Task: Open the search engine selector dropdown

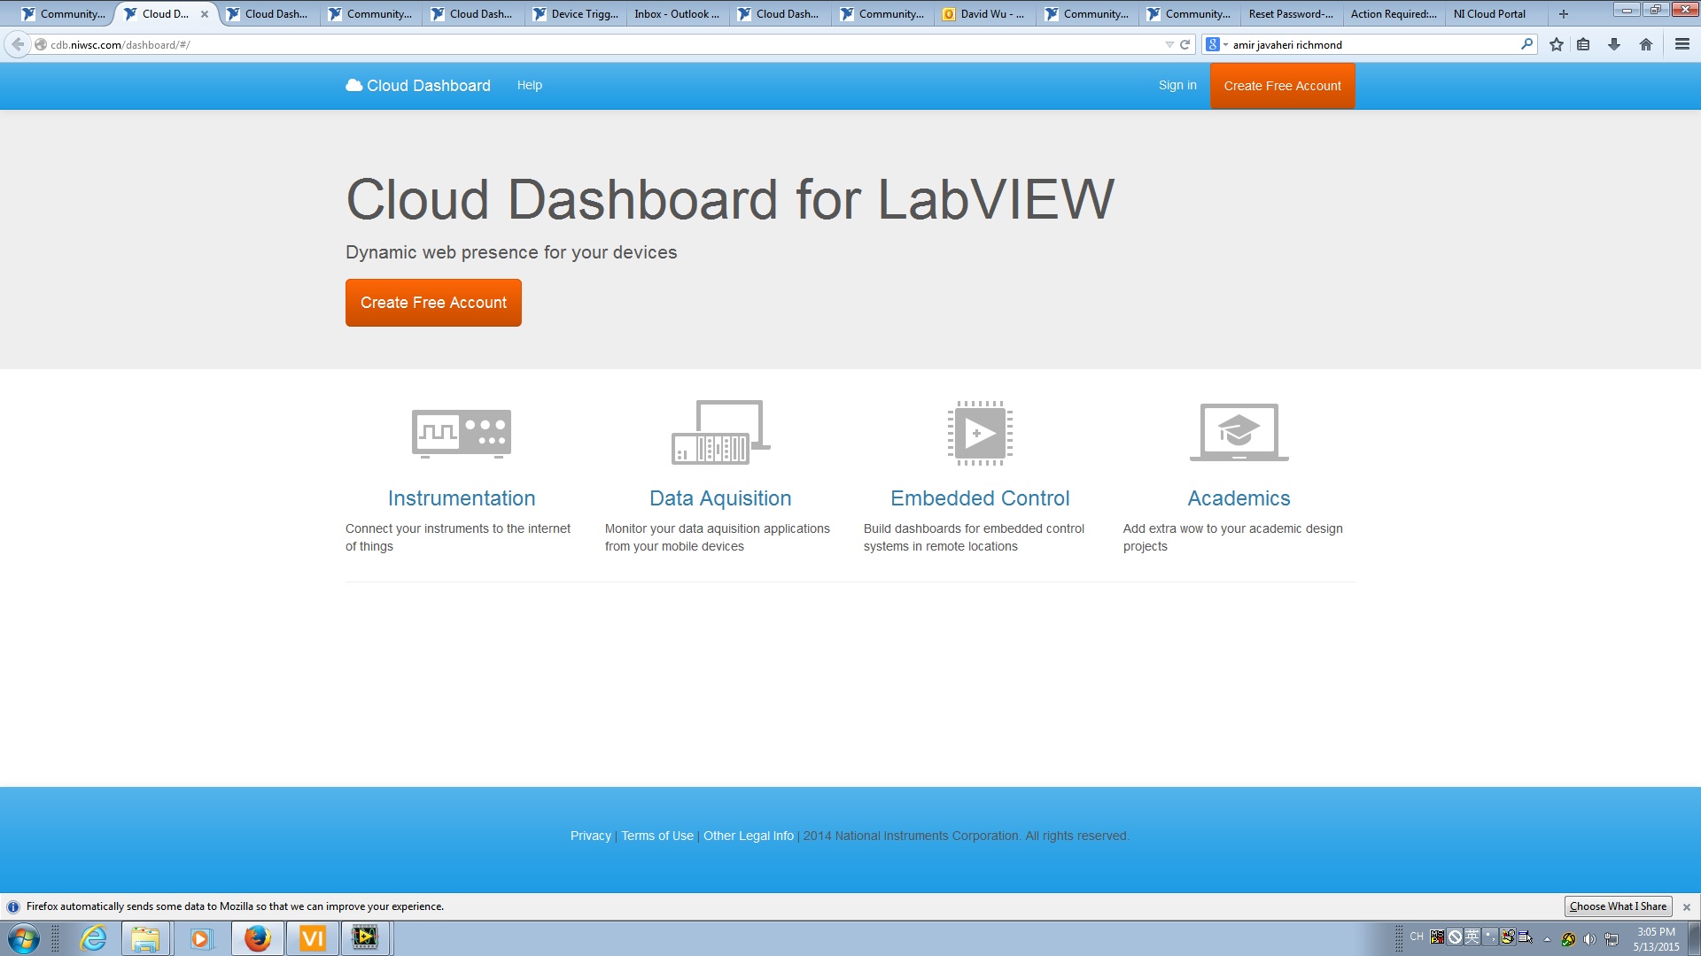Action: 1216,44
